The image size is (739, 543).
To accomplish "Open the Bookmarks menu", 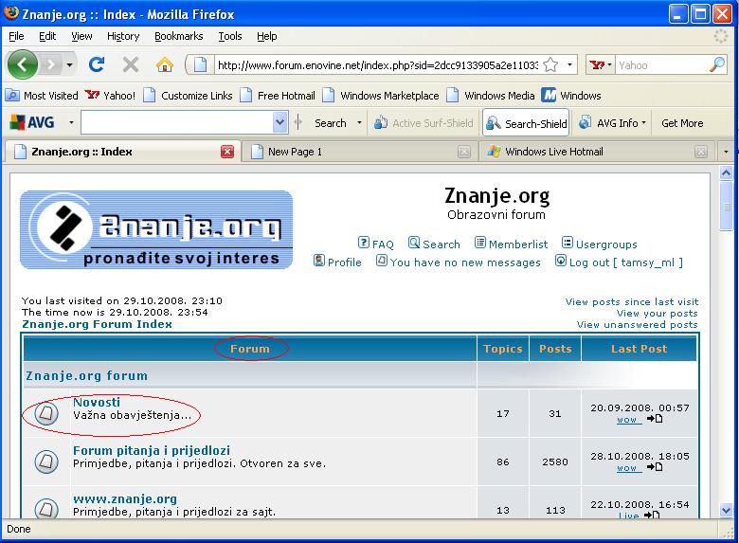I will 178,36.
